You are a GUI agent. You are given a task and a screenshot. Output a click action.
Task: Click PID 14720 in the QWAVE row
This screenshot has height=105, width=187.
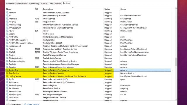click(37, 52)
